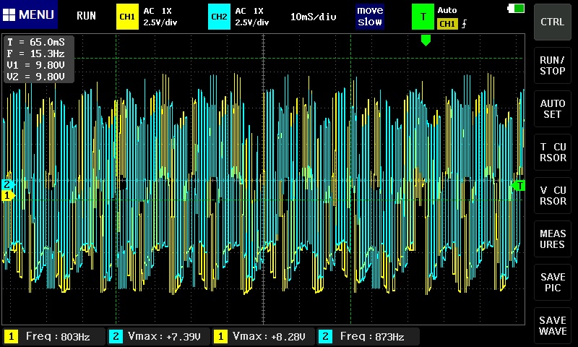
Task: Select the yellow CH1 channel badge
Action: coord(126,16)
